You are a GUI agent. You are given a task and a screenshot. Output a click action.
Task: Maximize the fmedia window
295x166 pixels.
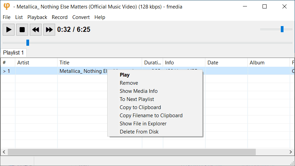pos(265,6)
